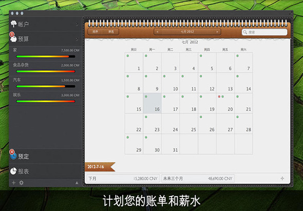The width and height of the screenshot is (303, 211).
Task: Click the 七月 2012 title above calendar
Action: tap(190, 42)
